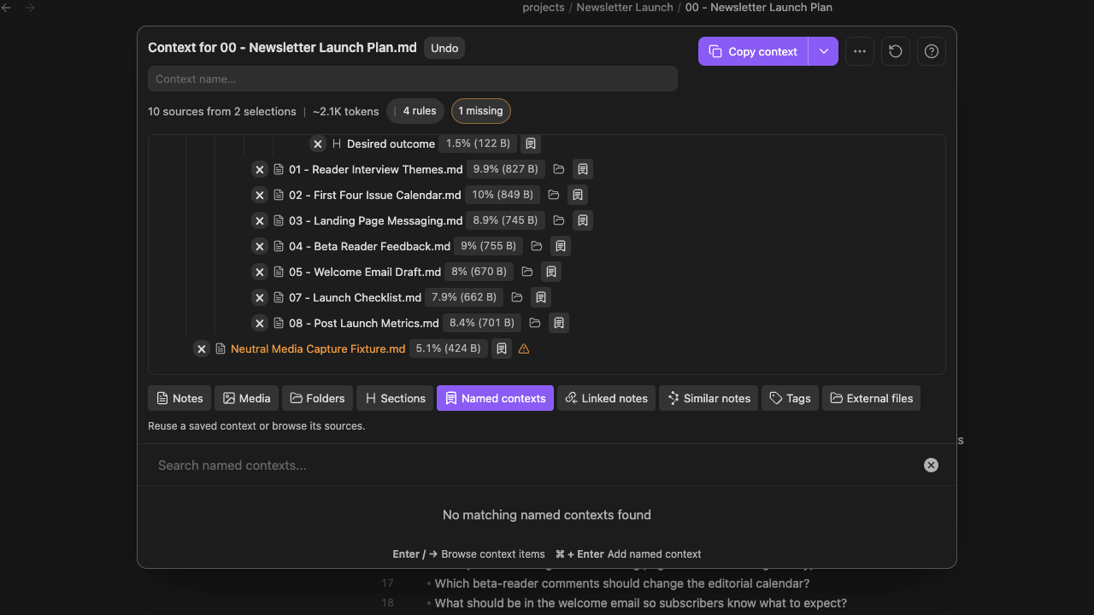Switch to the Media tab
1094x615 pixels.
coord(246,398)
